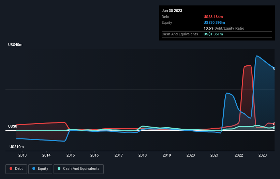Click the -US$10m y-axis label
Image resolution: width=280 pixels, height=179 pixels.
pyautogui.click(x=16, y=147)
